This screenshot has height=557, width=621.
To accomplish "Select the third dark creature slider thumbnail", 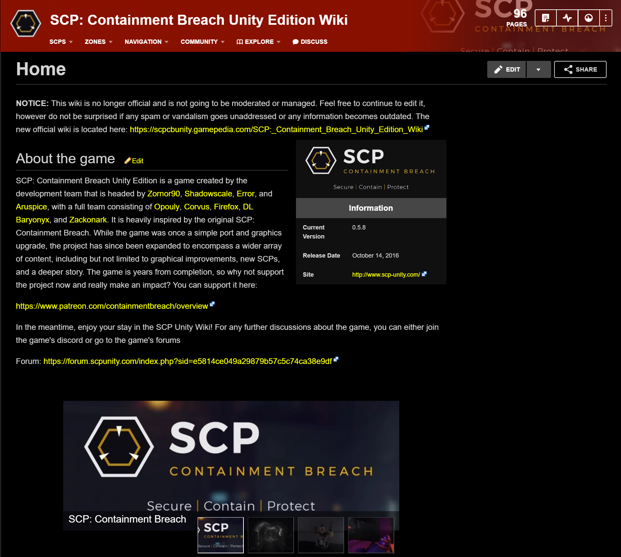I will [321, 535].
